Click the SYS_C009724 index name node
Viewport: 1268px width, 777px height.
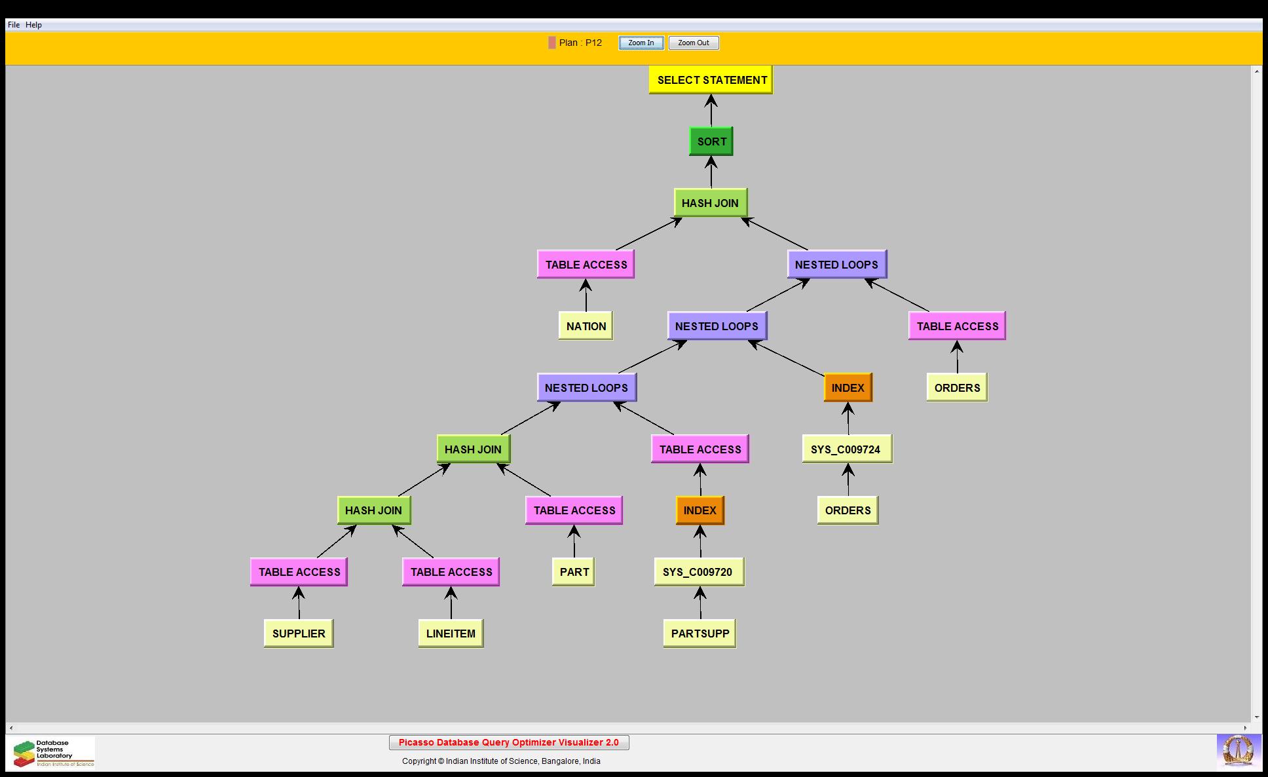pyautogui.click(x=846, y=449)
